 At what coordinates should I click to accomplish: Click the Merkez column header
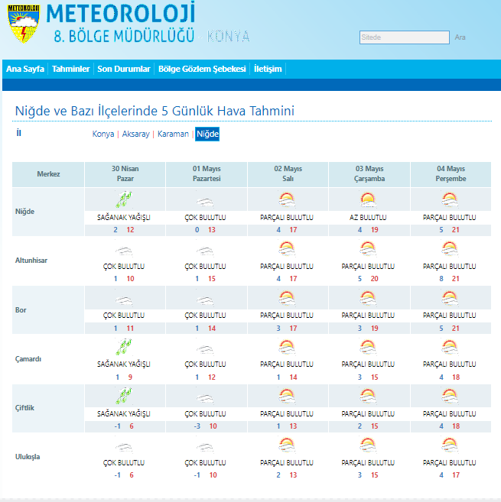(x=48, y=174)
